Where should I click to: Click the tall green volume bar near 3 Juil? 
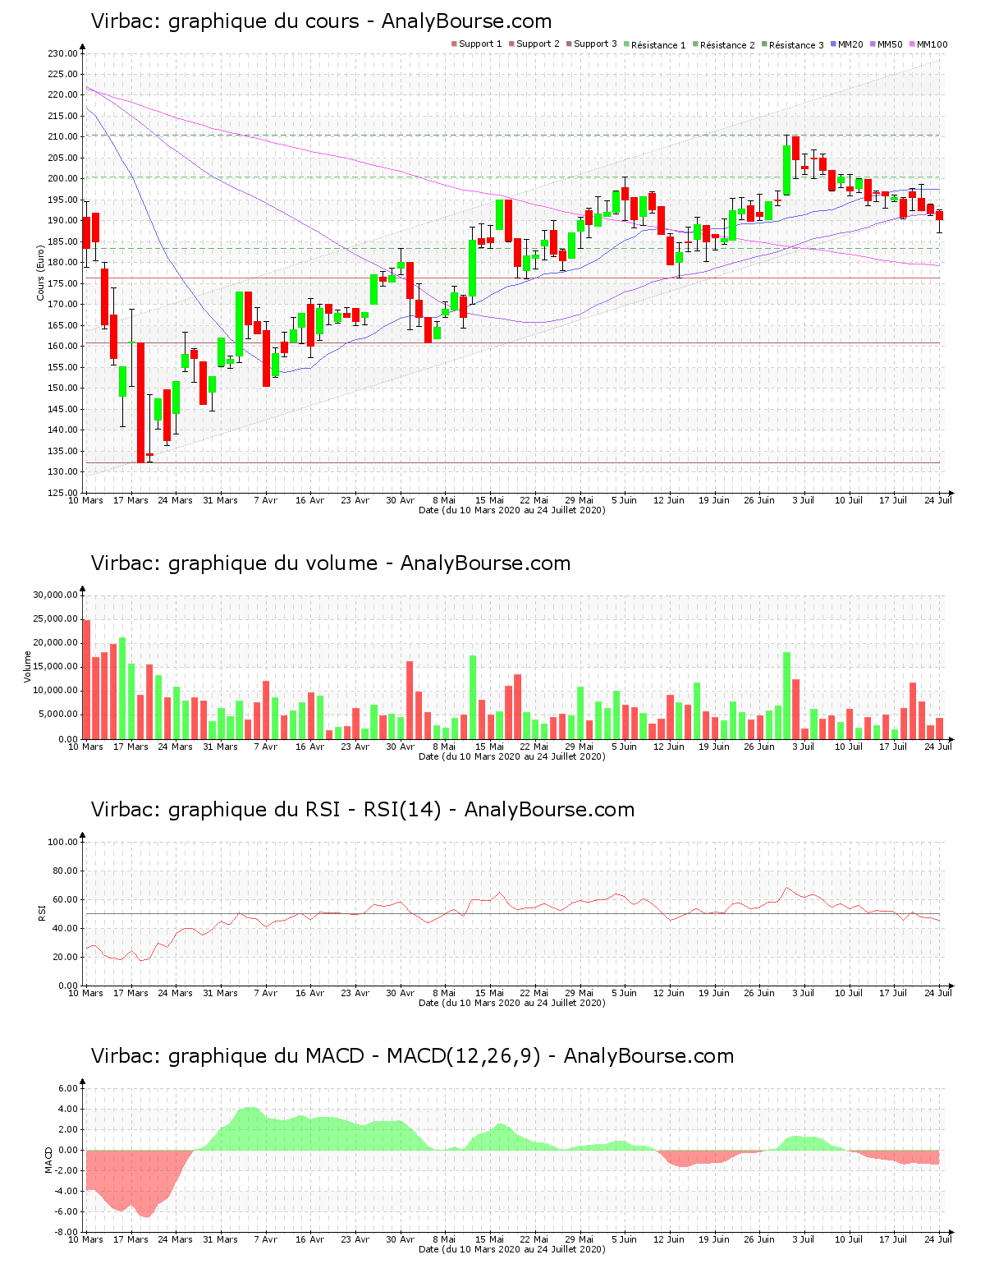(786, 696)
